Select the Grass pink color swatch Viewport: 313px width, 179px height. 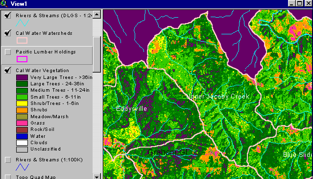22,123
